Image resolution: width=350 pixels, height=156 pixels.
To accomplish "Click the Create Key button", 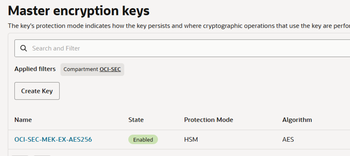I will pyautogui.click(x=37, y=91).
